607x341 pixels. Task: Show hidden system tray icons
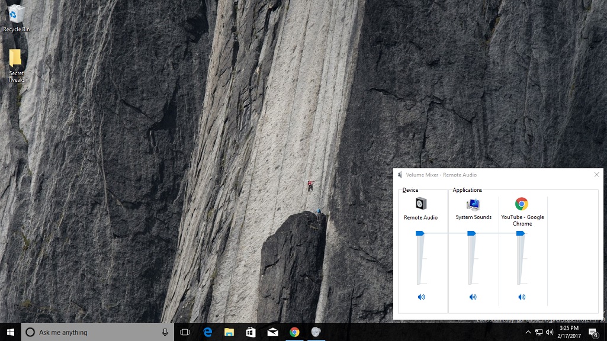coord(528,332)
